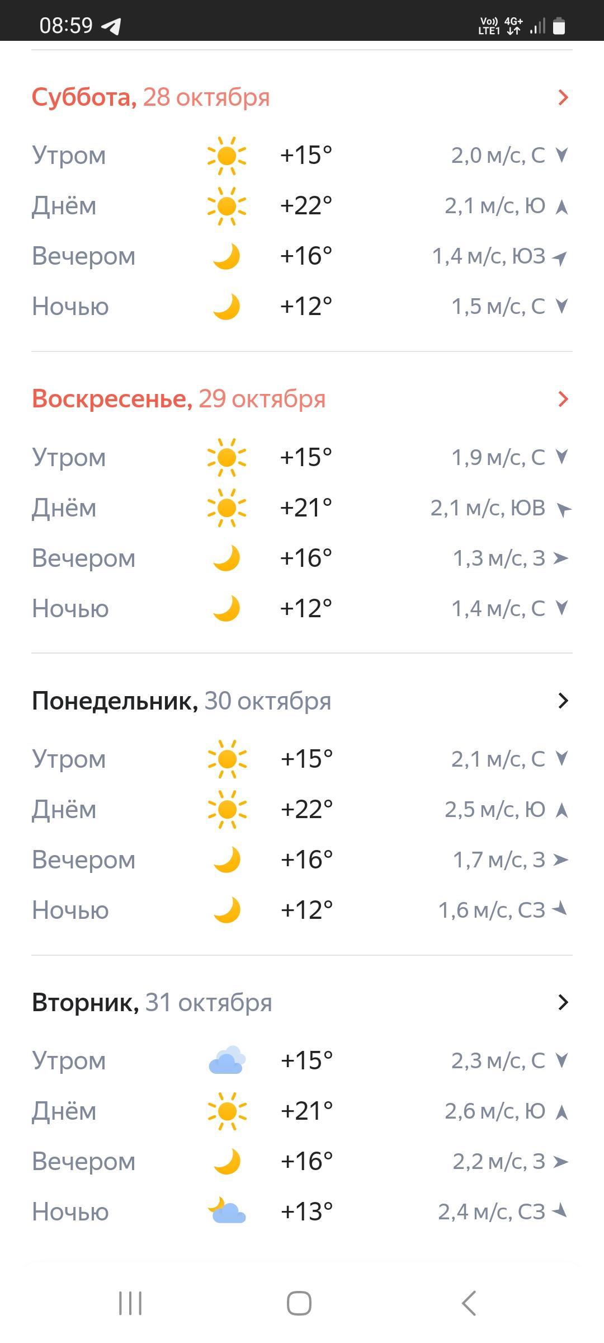Tap Monday night moon icon
Image resolution: width=604 pixels, height=1343 pixels.
point(226,910)
